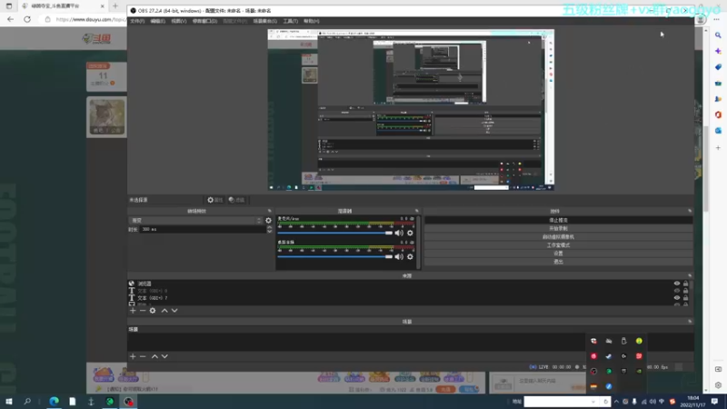Viewport: 727px width, 409px height.
Task: Click OBS Studio taskbar icon
Action: point(128,401)
